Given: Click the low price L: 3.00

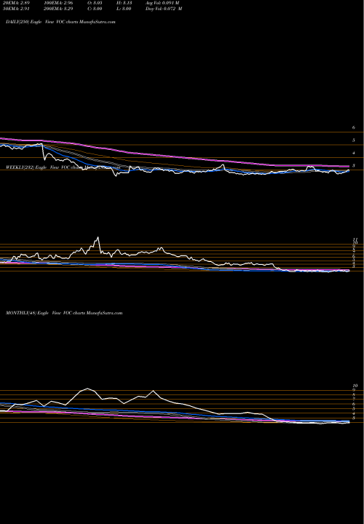Looking at the screenshot, I should pyautogui.click(x=124, y=9).
